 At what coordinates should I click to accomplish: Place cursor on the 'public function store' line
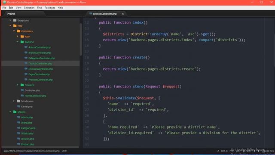coord(140,87)
